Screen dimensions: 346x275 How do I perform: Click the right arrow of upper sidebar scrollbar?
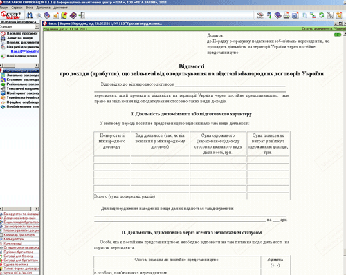click(37, 65)
